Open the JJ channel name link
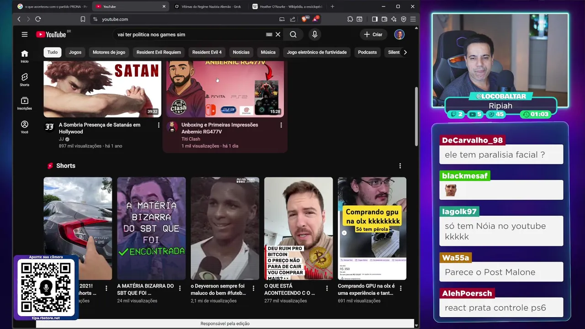The image size is (585, 329). pyautogui.click(x=61, y=139)
